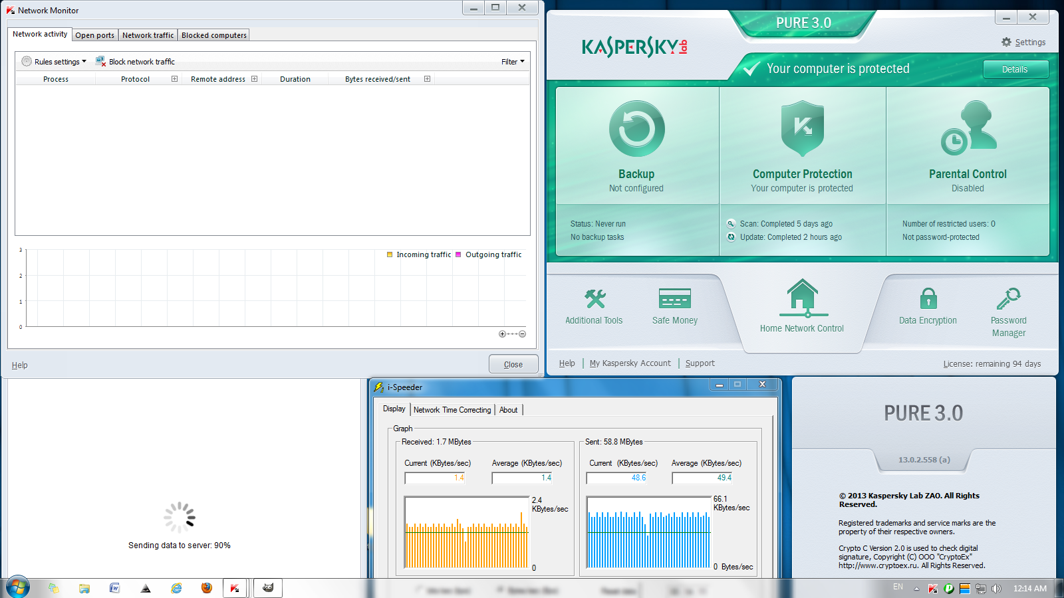
Task: Sort by the Process column header
Action: coord(56,79)
